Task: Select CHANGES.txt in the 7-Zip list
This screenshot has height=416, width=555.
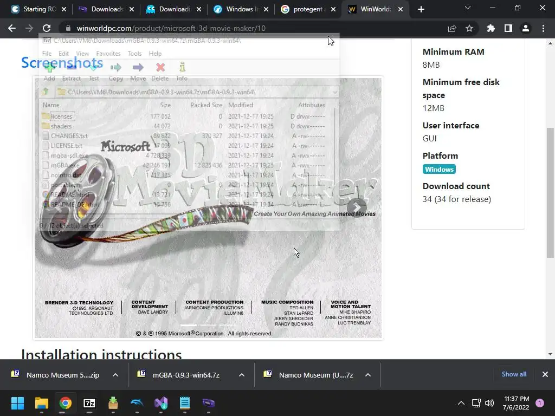Action: [x=69, y=136]
